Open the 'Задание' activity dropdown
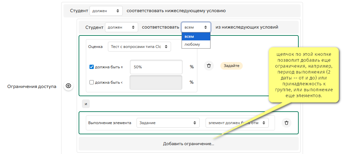The image size is (350, 154). 168,123
